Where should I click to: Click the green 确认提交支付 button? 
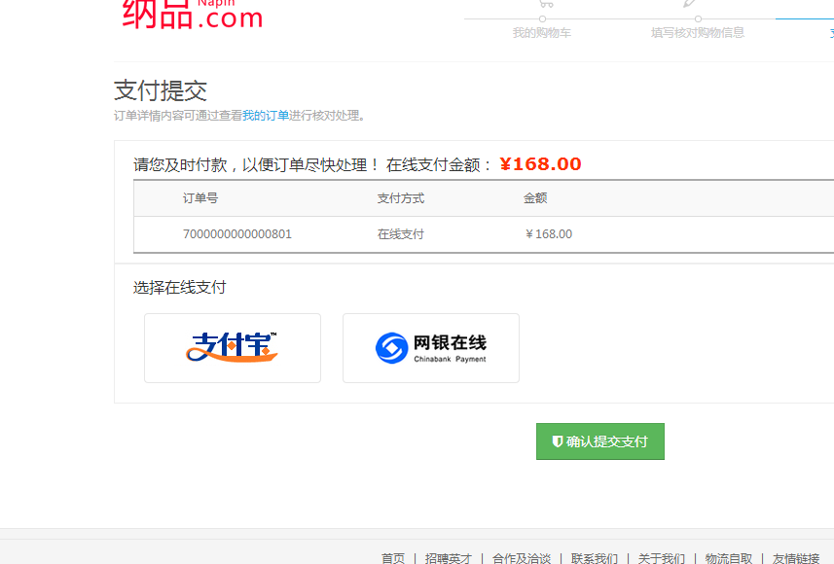point(600,441)
